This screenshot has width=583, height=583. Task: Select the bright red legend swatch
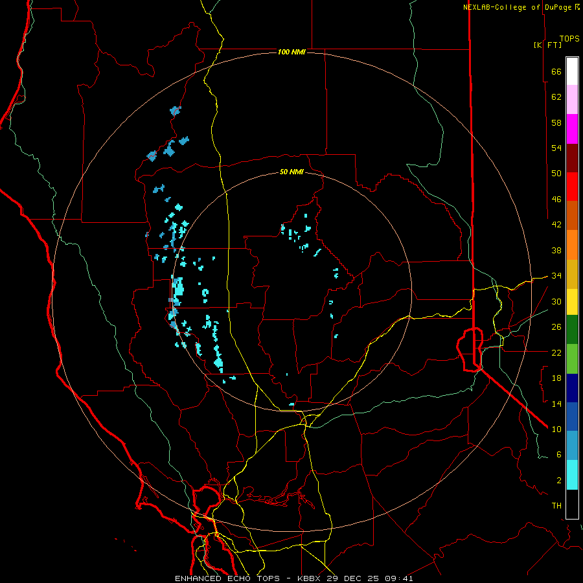click(x=572, y=187)
